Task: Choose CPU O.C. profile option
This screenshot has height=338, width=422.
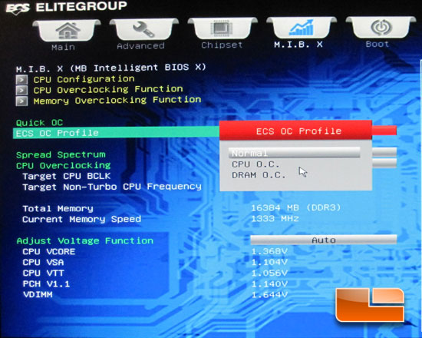Action: 256,164
